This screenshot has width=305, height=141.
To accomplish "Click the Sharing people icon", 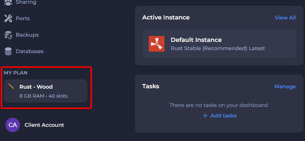I will pyautogui.click(x=8, y=2).
